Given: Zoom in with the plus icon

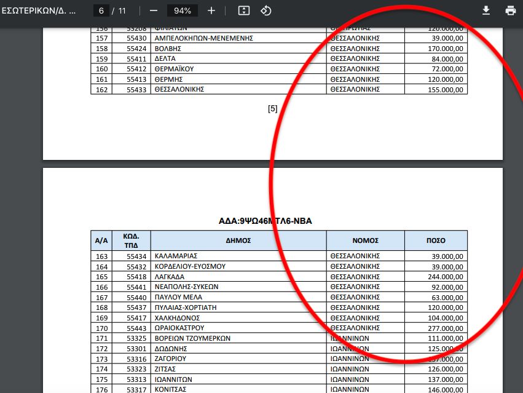Looking at the screenshot, I should click(x=211, y=10).
